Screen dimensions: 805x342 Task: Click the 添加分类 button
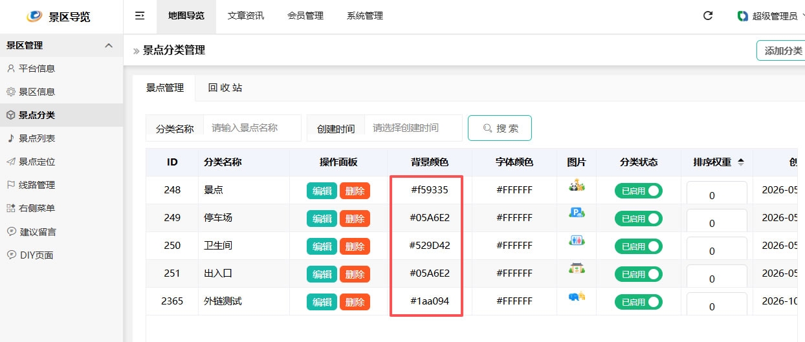(781, 50)
